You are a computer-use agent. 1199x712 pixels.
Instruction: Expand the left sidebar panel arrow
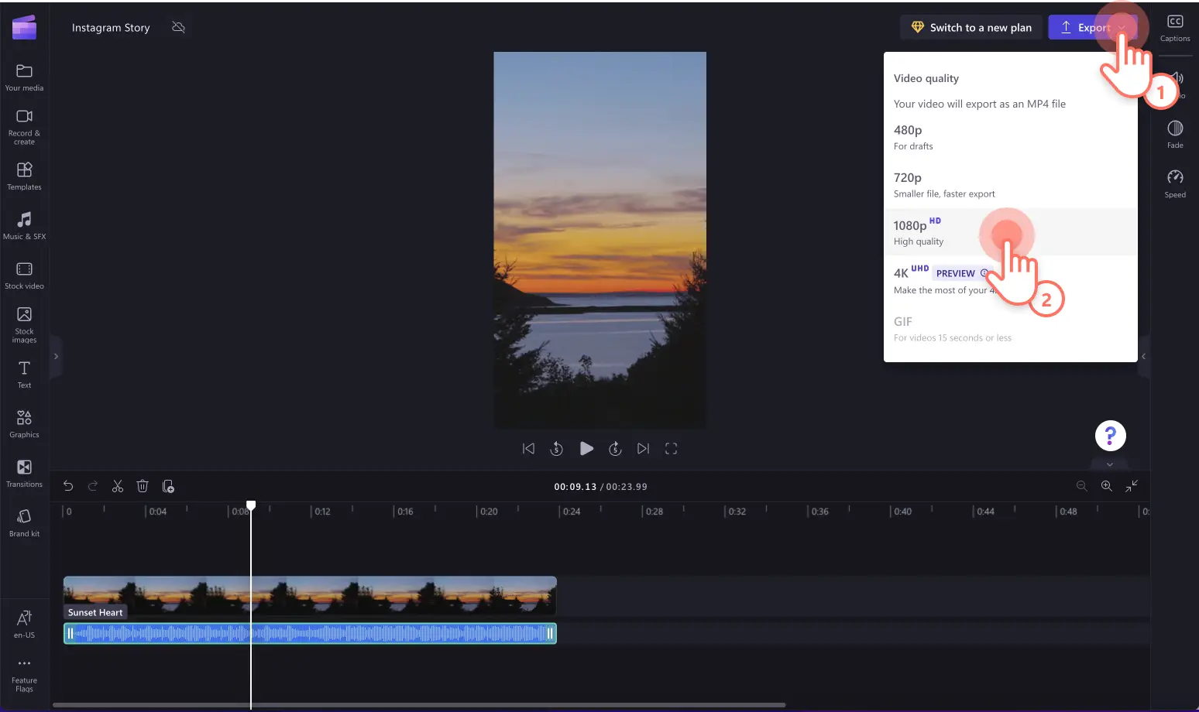[56, 357]
